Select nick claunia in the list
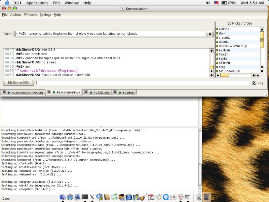Screen dimensions: 269x202 224,38
